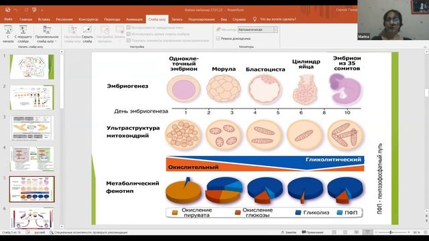Select slide 5 thumbnail
The image size is (429, 241).
[x=32, y=189]
